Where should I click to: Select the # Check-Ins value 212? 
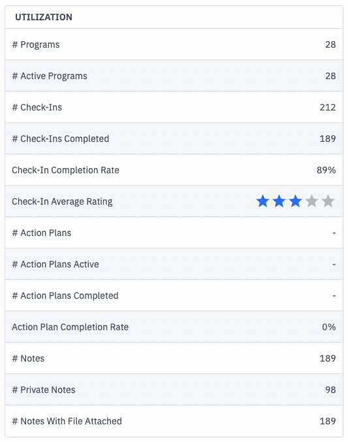point(328,107)
